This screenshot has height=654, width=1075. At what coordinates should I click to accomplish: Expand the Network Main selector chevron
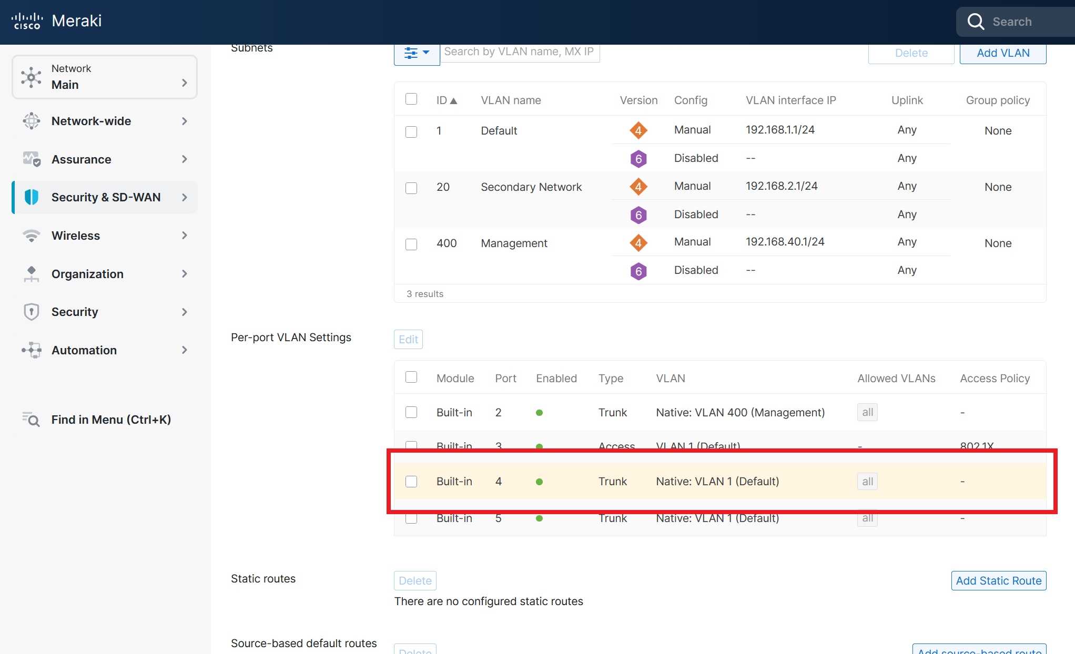(184, 83)
